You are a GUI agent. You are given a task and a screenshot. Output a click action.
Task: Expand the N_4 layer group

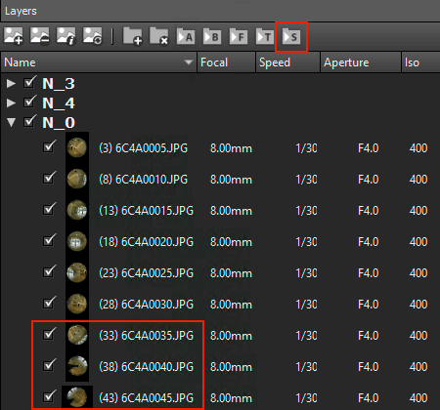[x=11, y=103]
